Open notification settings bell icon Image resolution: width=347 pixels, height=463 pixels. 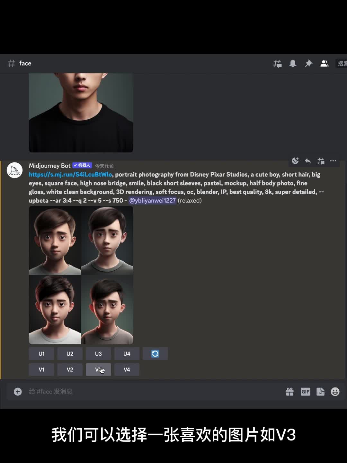point(293,64)
